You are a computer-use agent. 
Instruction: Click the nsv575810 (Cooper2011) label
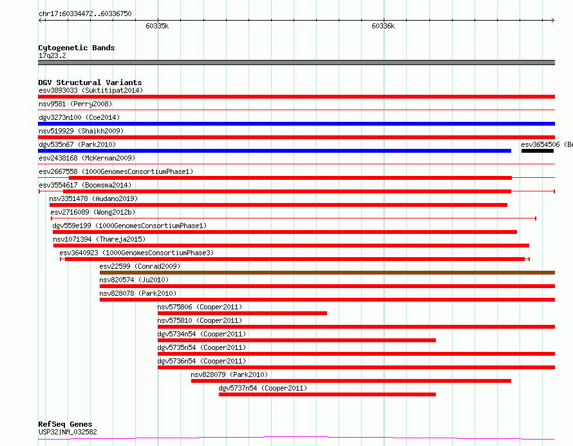pyautogui.click(x=200, y=320)
